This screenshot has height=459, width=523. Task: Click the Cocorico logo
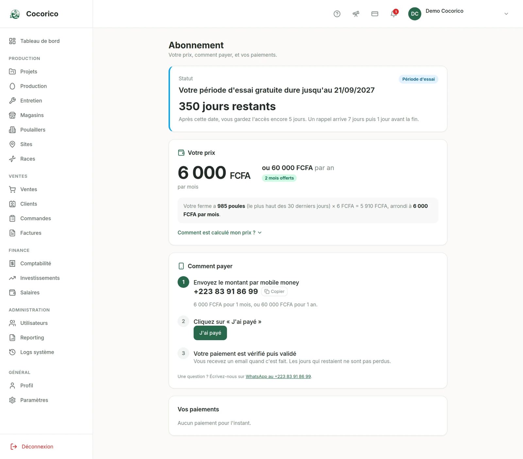tap(15, 14)
